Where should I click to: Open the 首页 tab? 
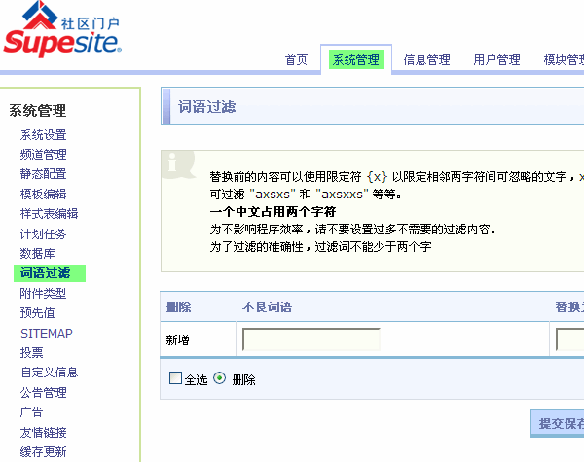coord(296,60)
